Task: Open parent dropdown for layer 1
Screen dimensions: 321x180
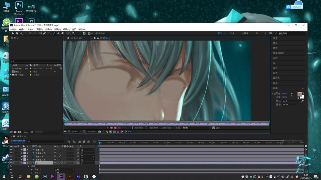Action: tap(87, 150)
